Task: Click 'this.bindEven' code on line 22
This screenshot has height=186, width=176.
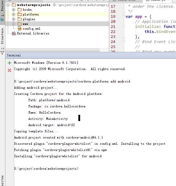Action: 160,31
